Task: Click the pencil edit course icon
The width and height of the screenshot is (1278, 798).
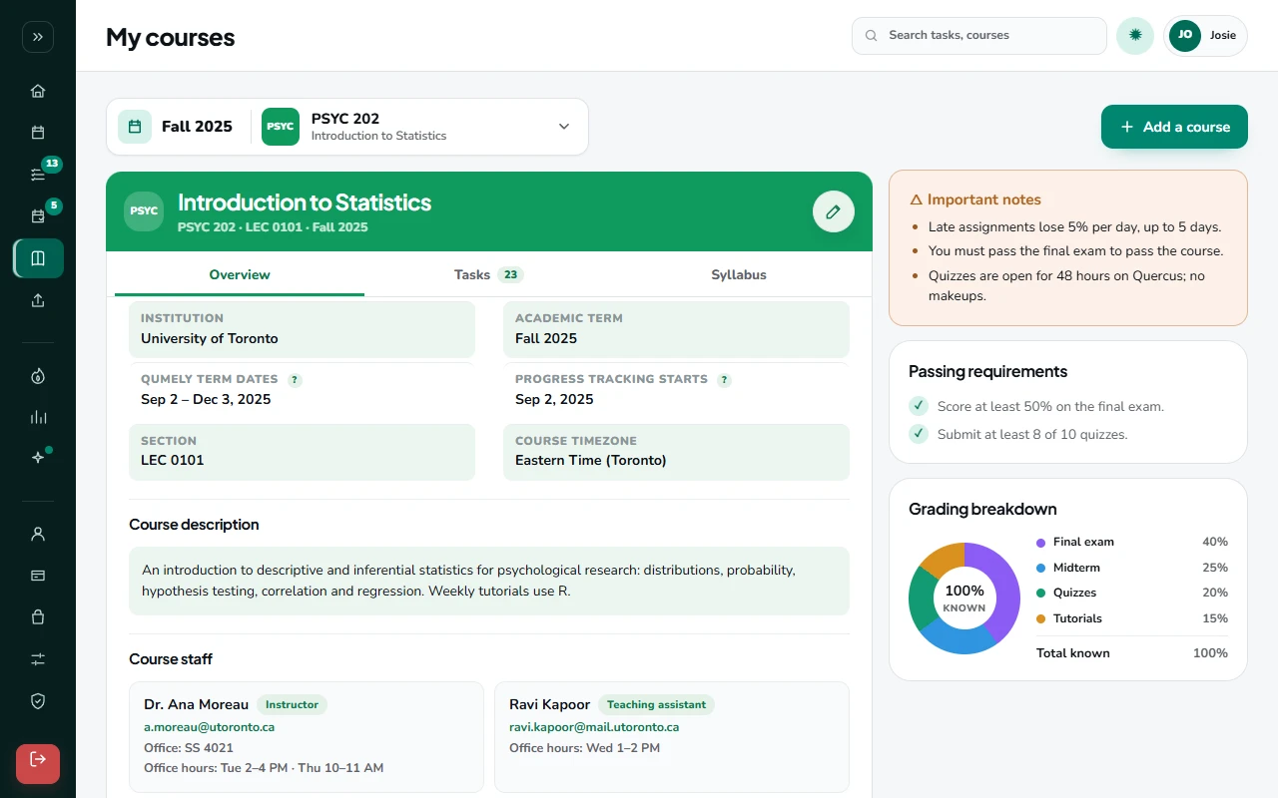Action: [x=834, y=211]
